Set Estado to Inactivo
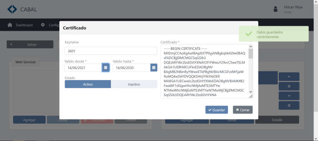The width and height of the screenshot is (318, 141). [134, 84]
